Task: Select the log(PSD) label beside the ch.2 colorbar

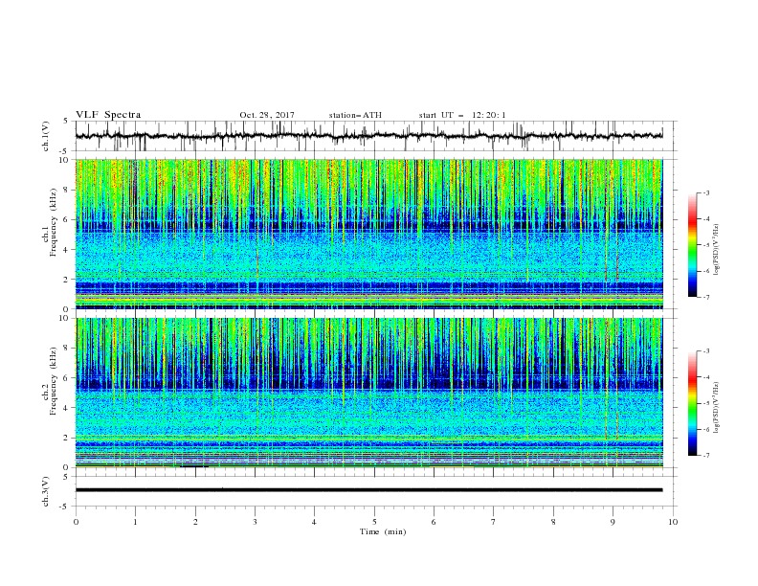Action: pos(717,407)
